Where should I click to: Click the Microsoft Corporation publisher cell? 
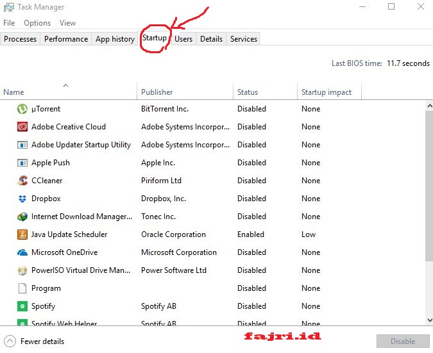point(179,252)
